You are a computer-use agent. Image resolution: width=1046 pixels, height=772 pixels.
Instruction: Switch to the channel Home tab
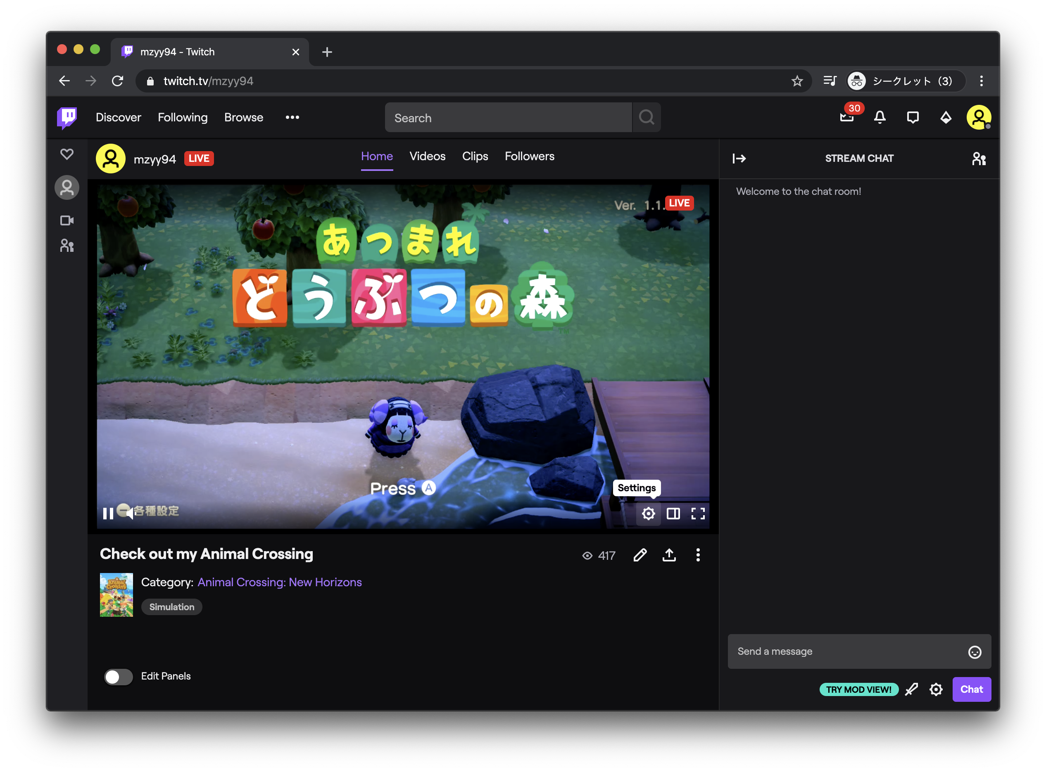377,156
